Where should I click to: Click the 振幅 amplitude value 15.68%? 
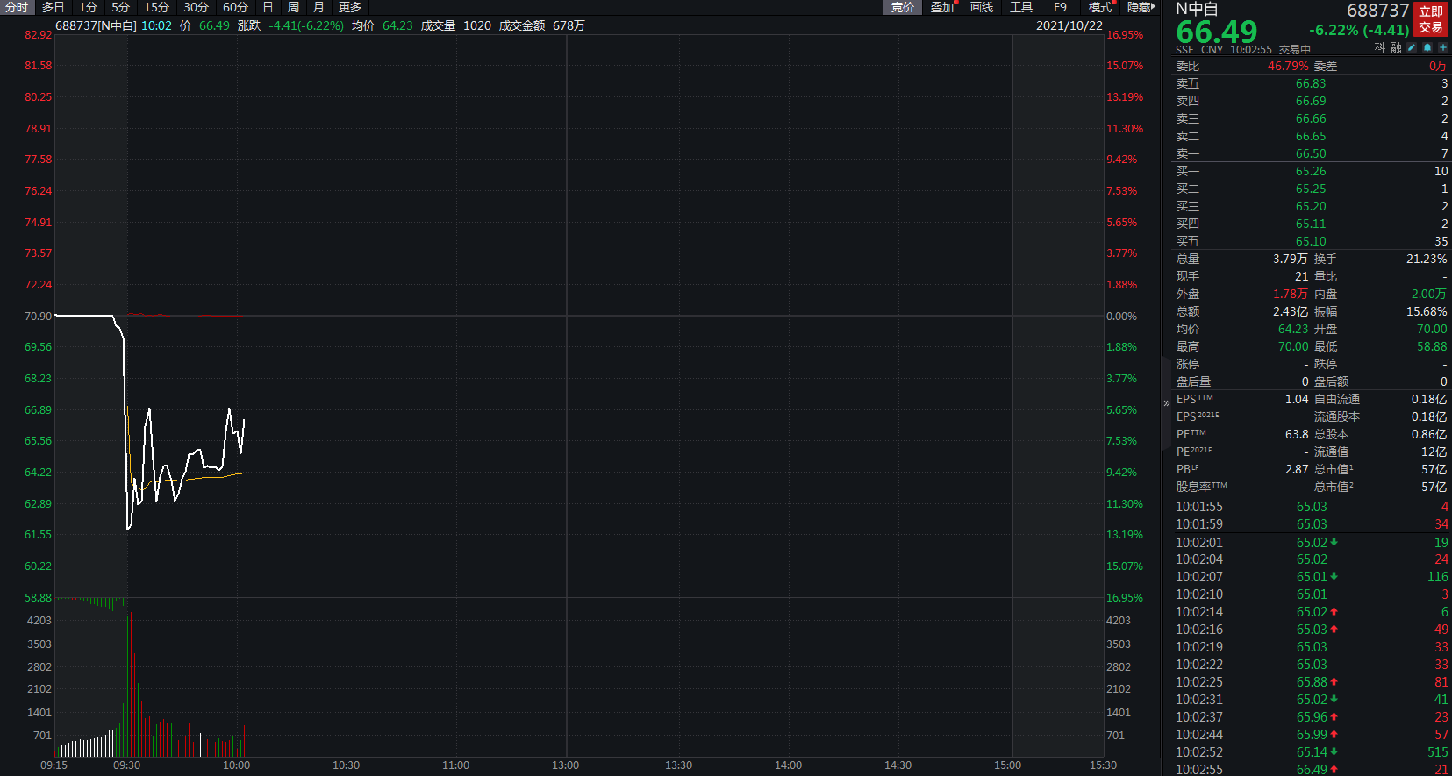click(x=1427, y=311)
